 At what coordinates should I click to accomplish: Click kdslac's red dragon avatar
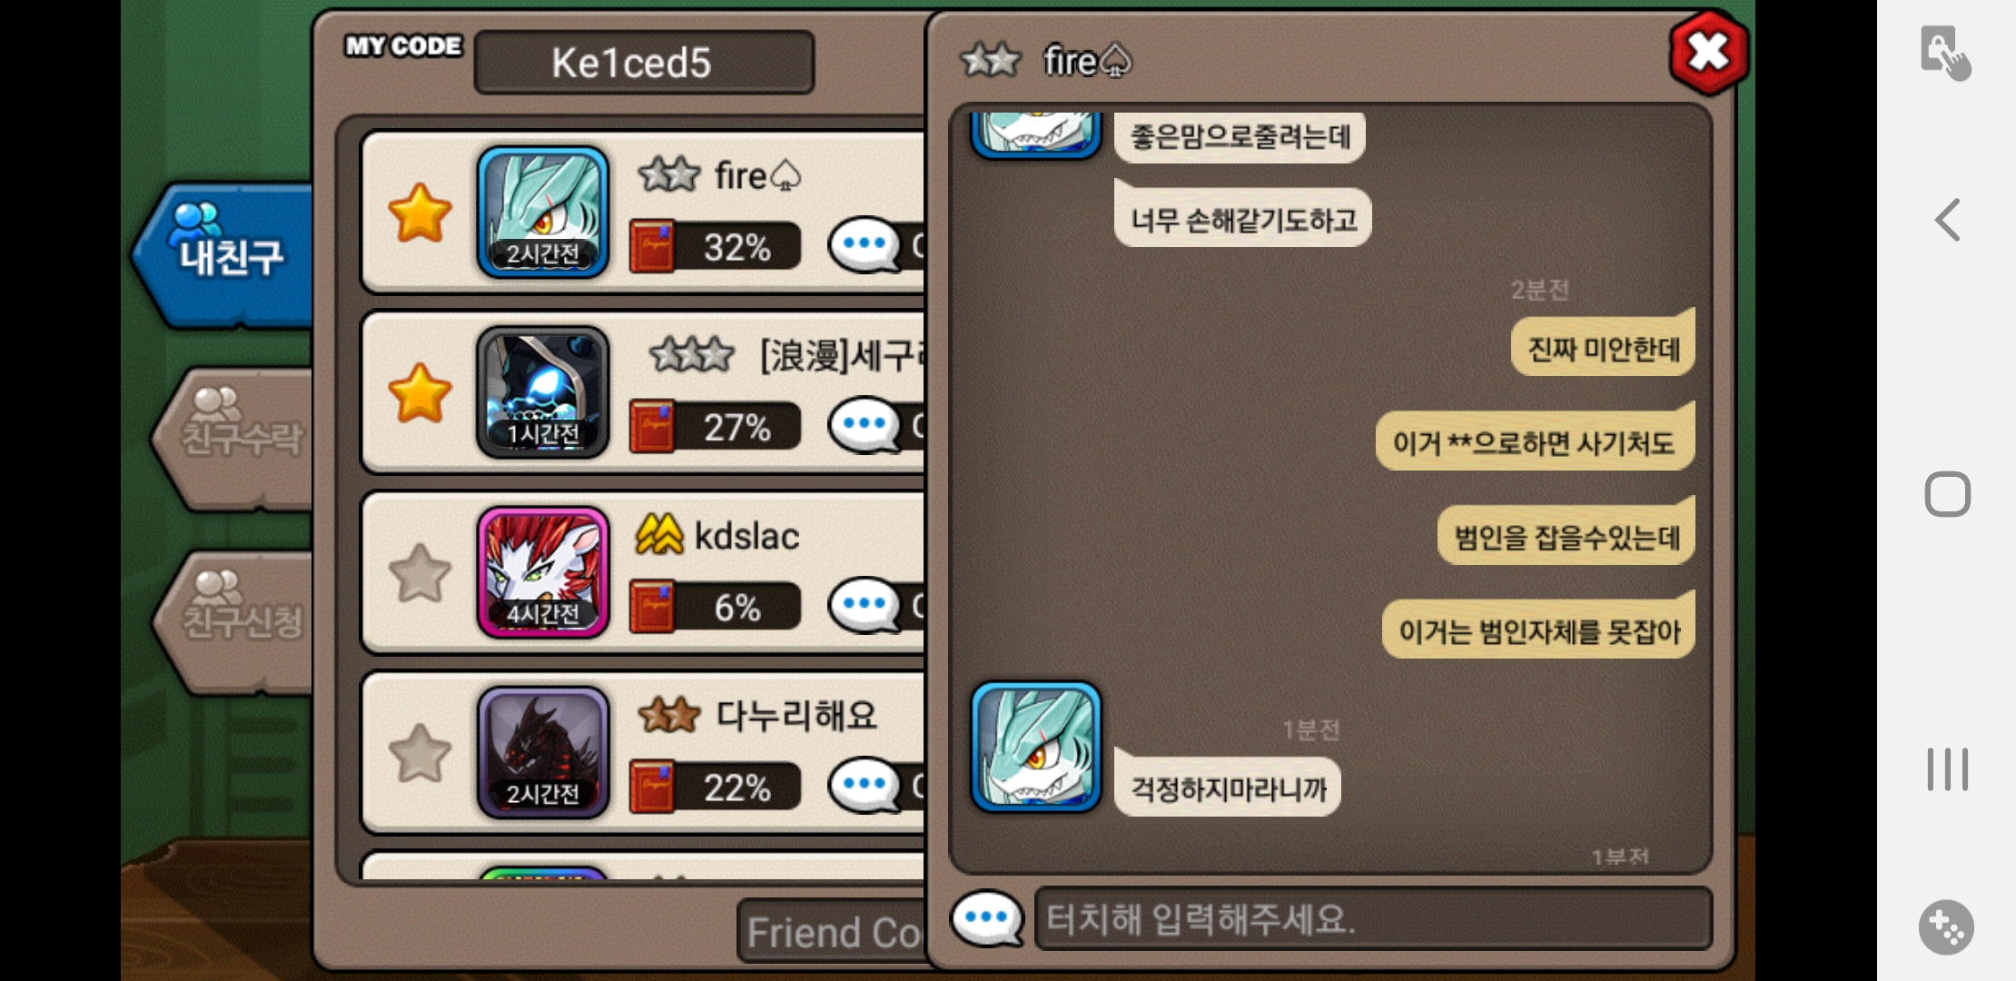click(543, 573)
